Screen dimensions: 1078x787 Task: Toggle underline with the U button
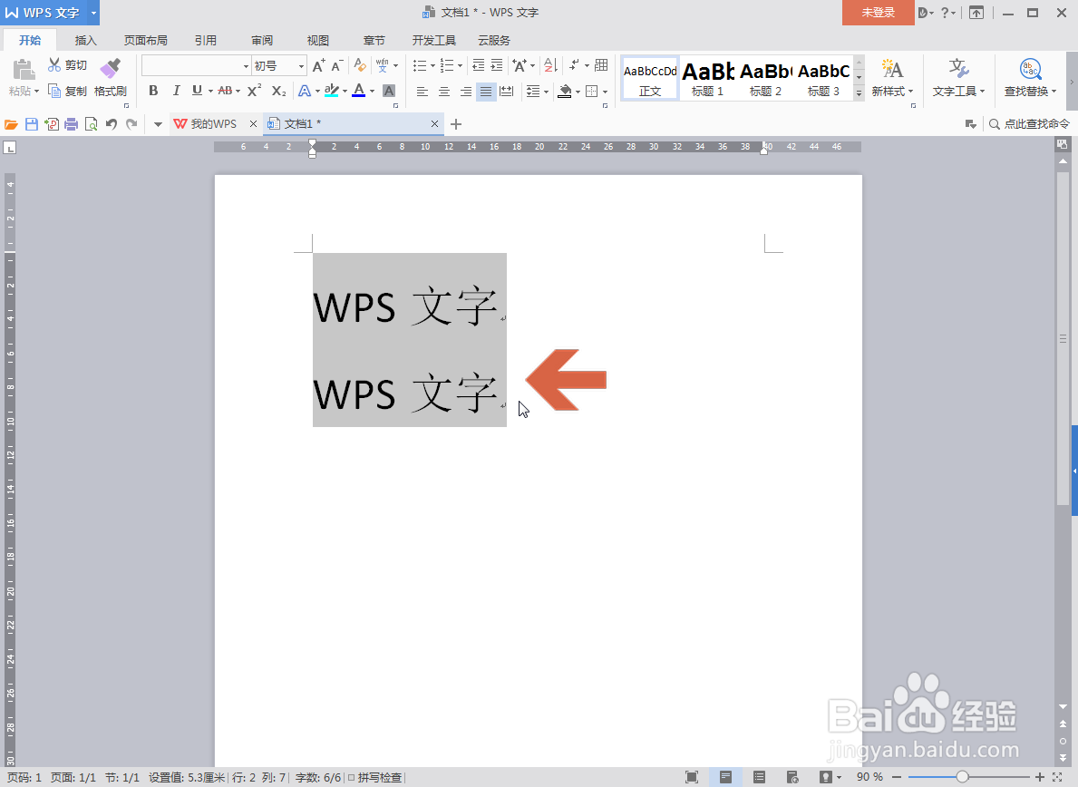coord(198,91)
